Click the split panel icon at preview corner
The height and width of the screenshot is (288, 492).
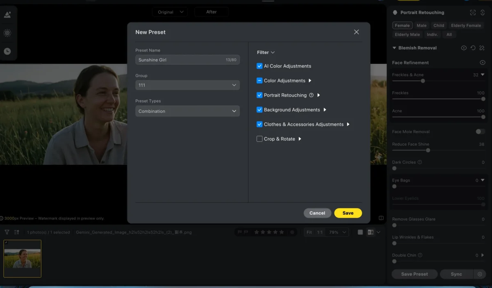tap(381, 218)
